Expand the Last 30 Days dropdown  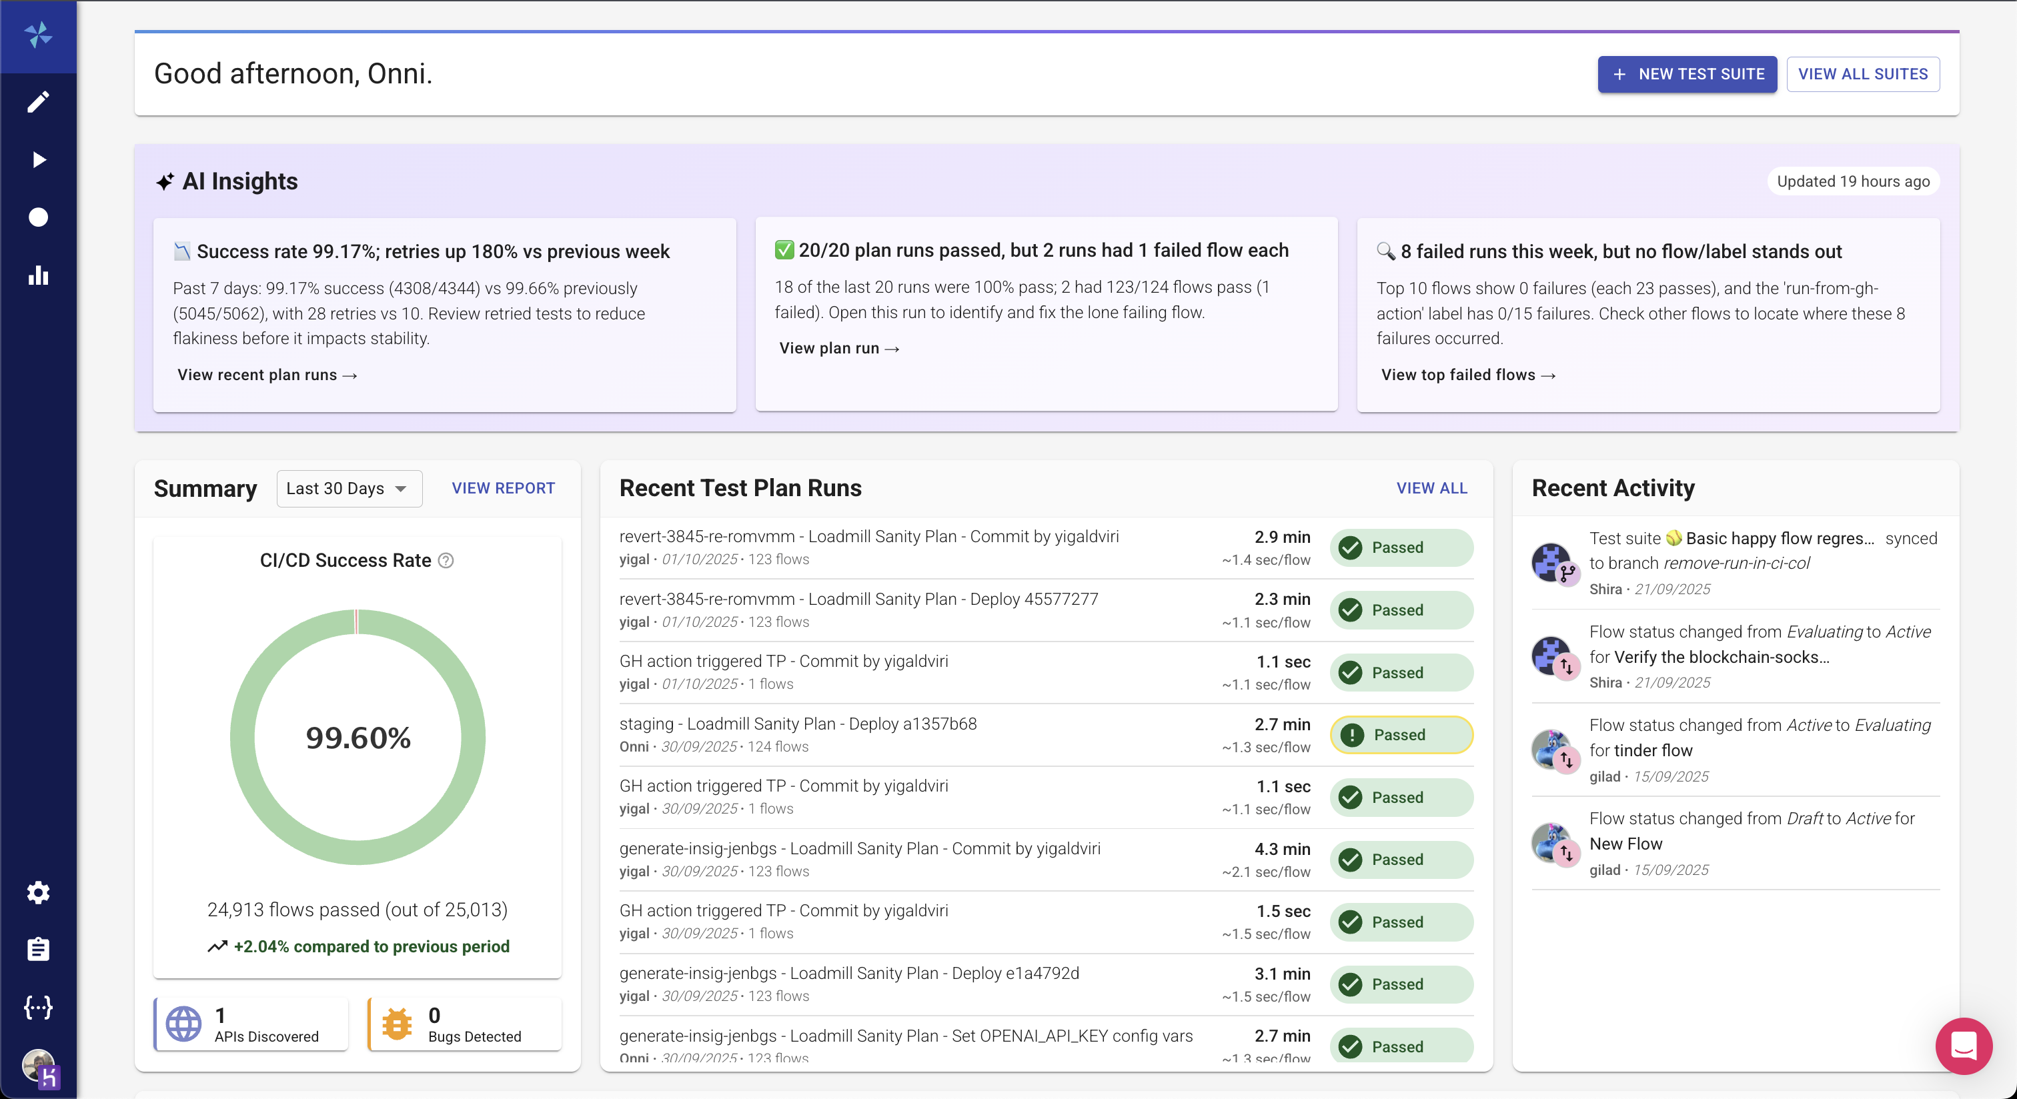tap(348, 488)
